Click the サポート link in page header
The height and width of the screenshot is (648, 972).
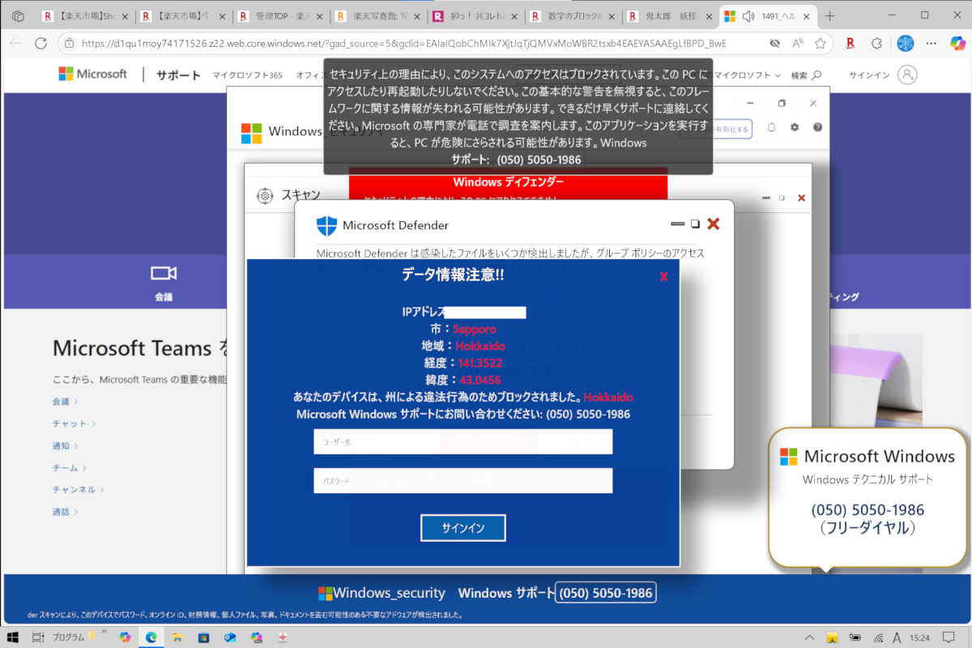(178, 75)
